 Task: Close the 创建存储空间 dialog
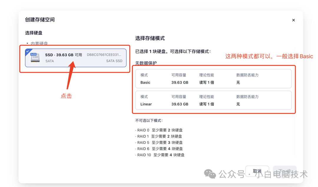[x=294, y=20]
